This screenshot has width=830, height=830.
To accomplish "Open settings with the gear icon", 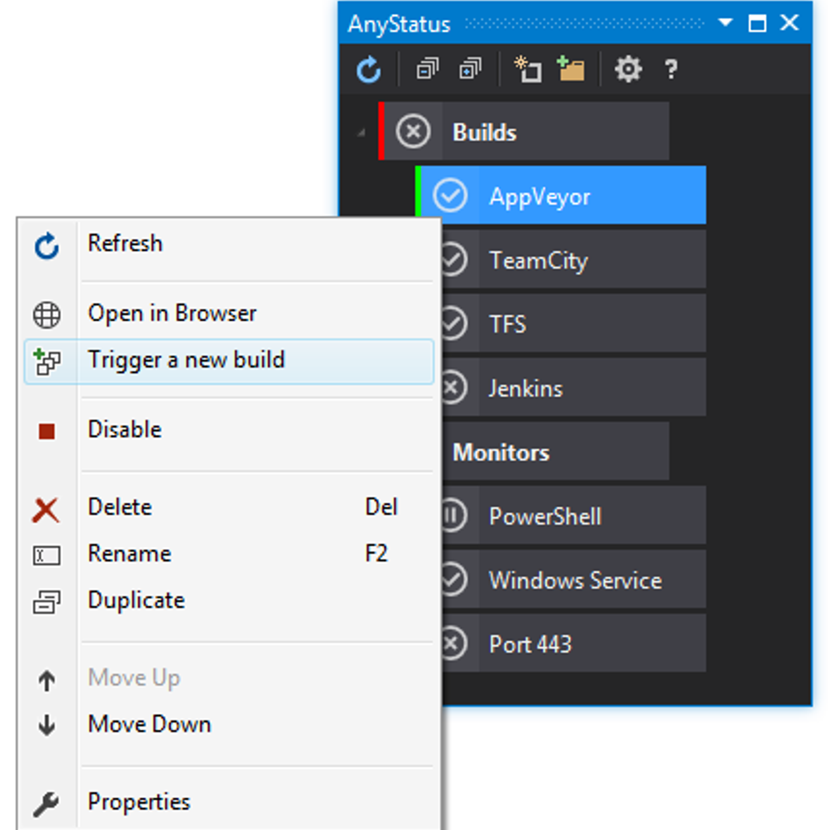I will 628,70.
